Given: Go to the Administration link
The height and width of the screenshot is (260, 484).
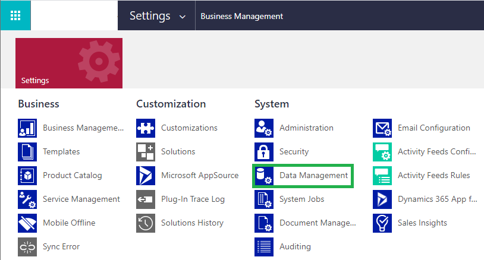Looking at the screenshot, I should pos(306,128).
